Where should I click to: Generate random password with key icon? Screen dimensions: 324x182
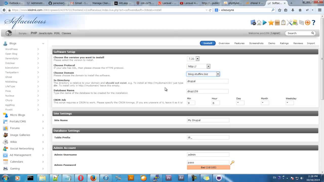pyautogui.click(x=232, y=163)
